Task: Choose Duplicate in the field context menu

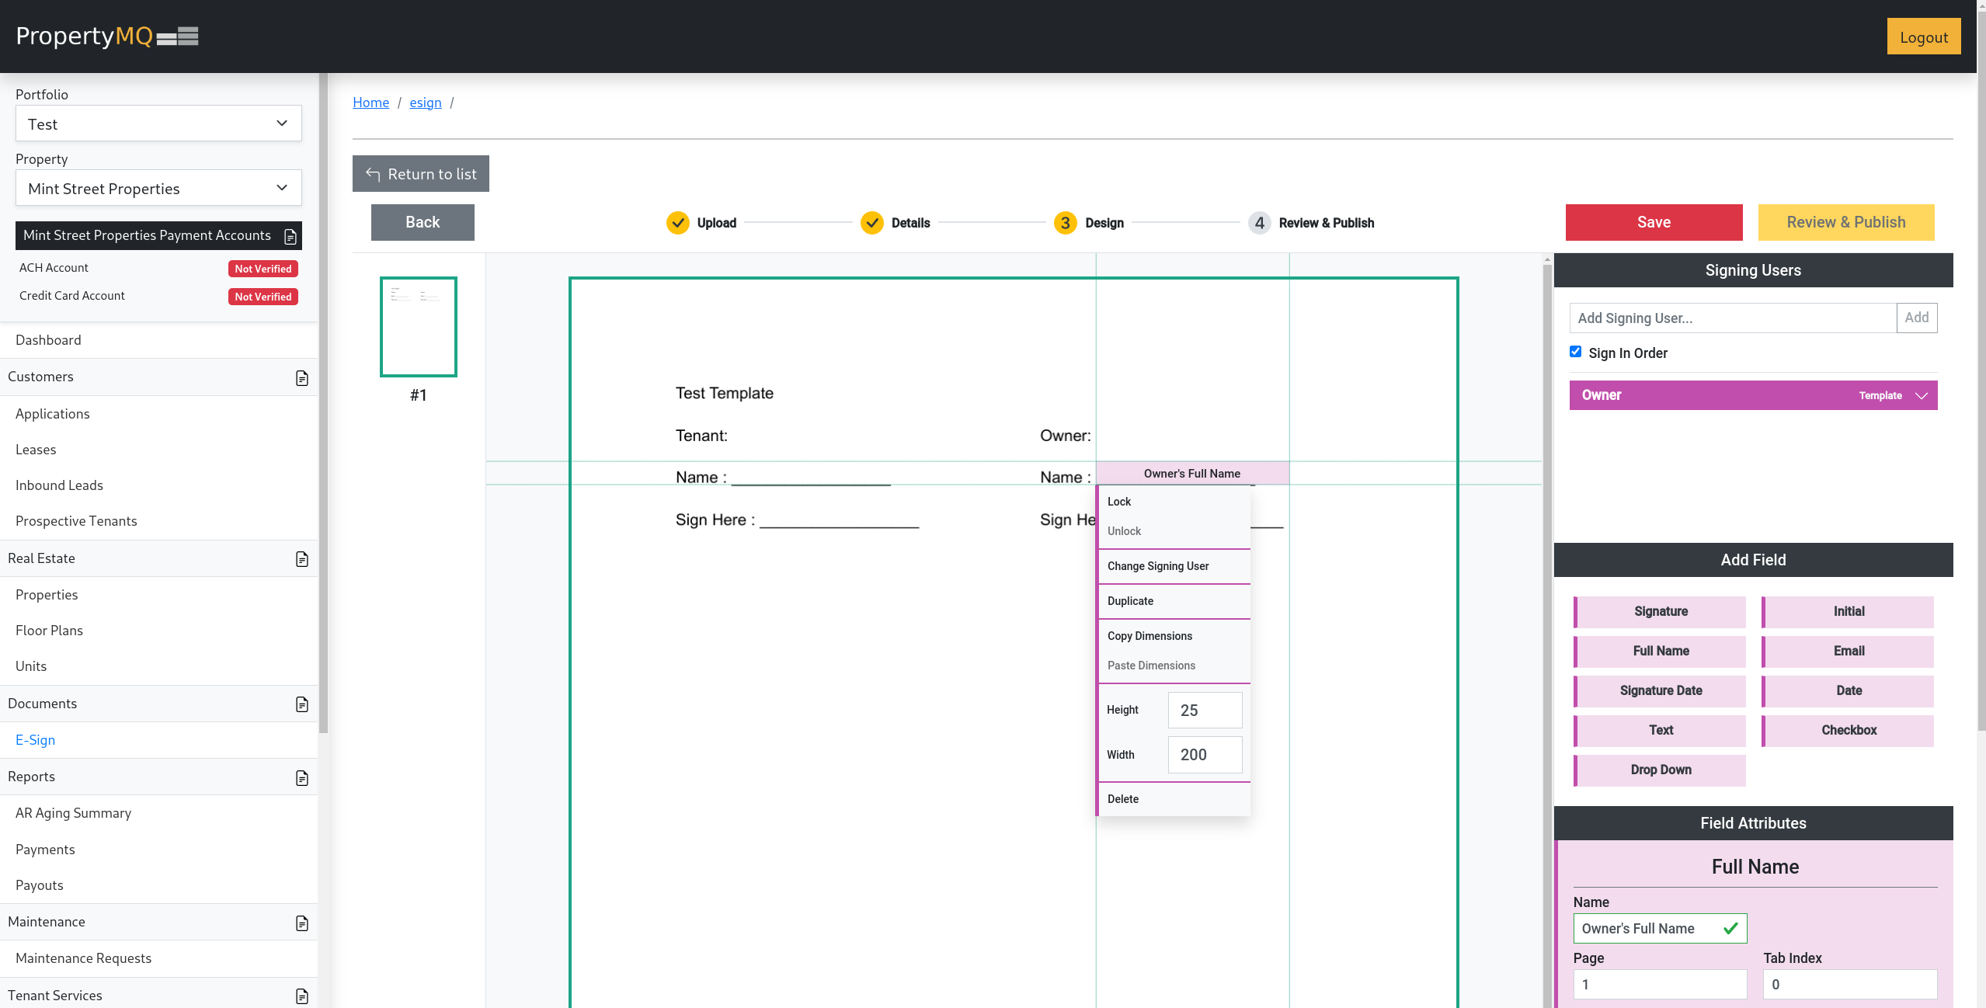Action: 1130,601
